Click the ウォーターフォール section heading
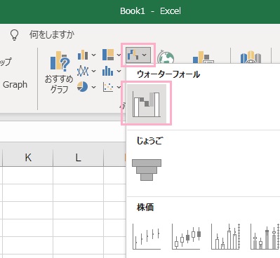The height and width of the screenshot is (258, 280). 168,74
